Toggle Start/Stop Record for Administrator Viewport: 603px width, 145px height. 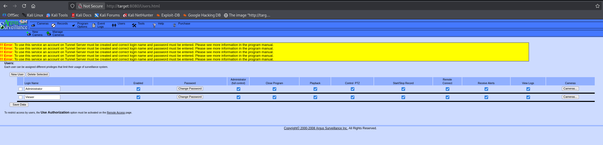click(x=403, y=89)
